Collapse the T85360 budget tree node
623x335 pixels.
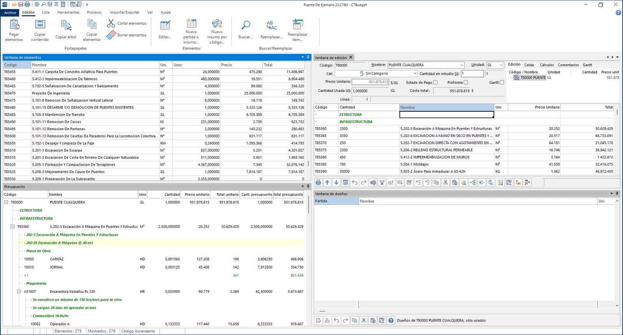(x=12, y=226)
